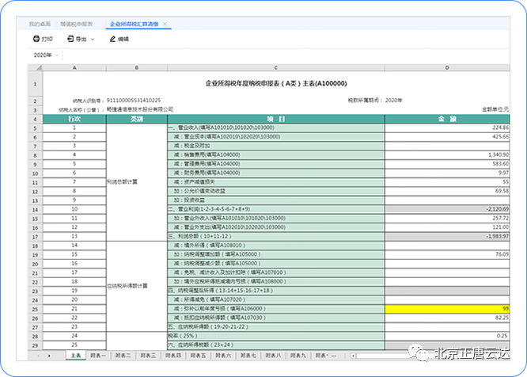Click the amount cell 76.09
527x377 pixels.
click(447, 254)
